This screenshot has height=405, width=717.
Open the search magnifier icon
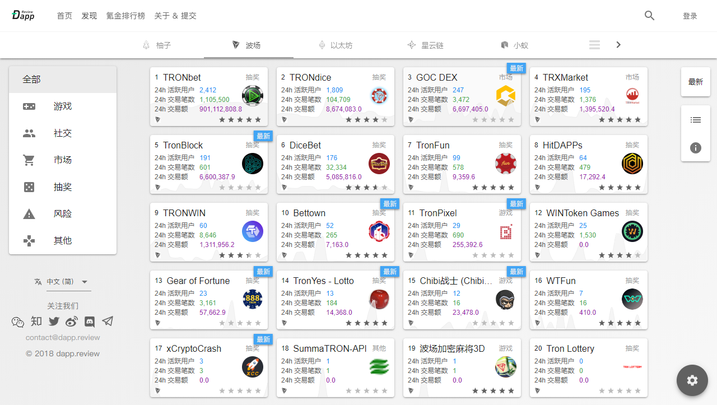tap(649, 16)
